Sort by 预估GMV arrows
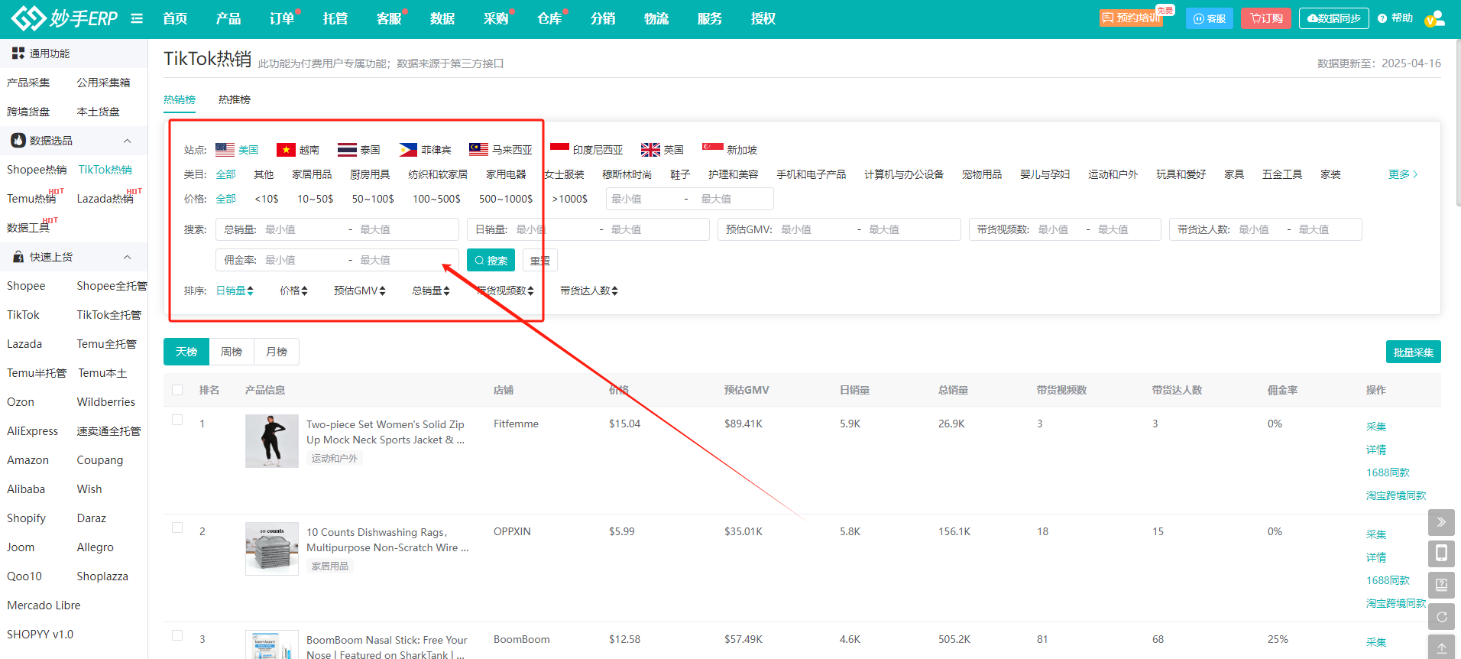 [x=382, y=291]
